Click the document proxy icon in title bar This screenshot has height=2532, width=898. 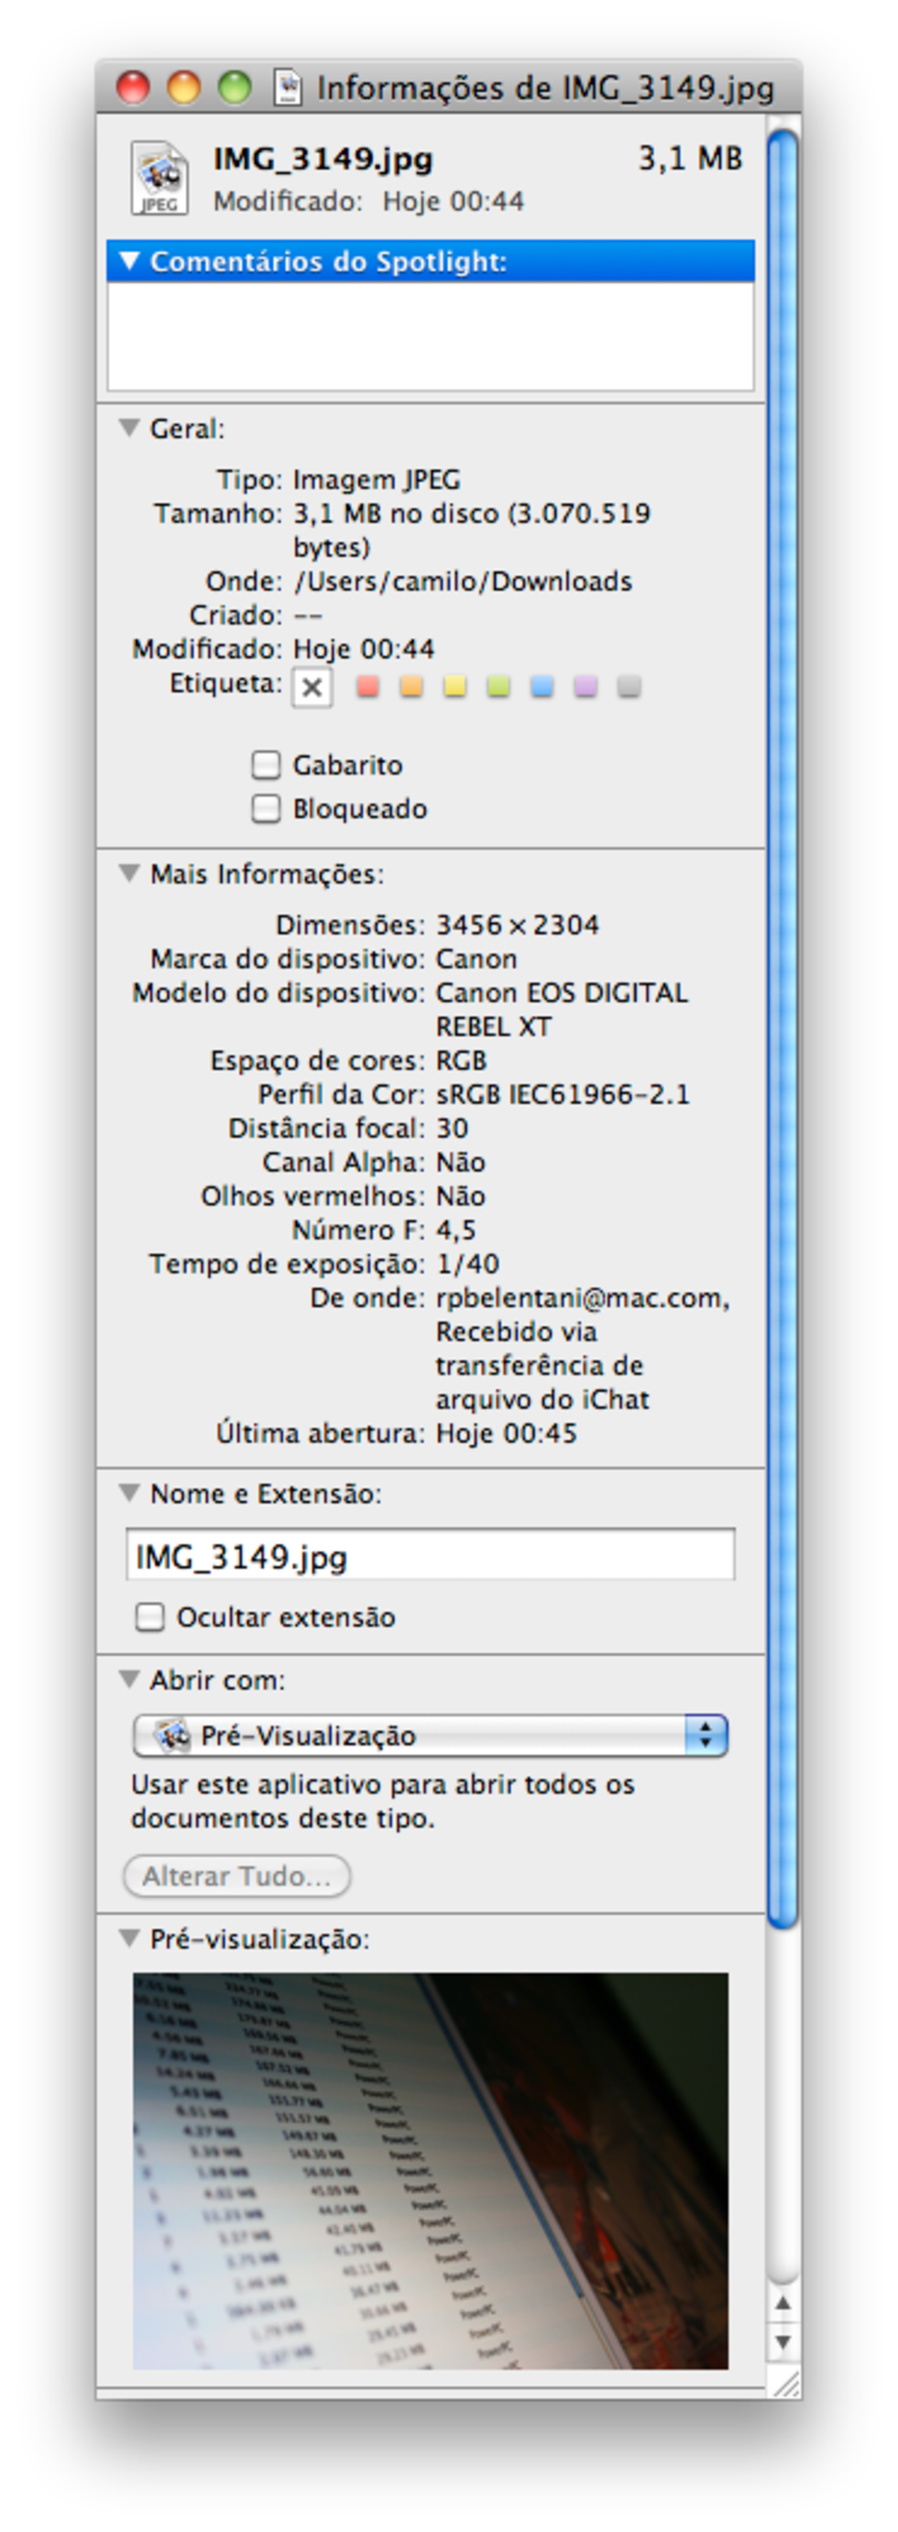[x=287, y=87]
